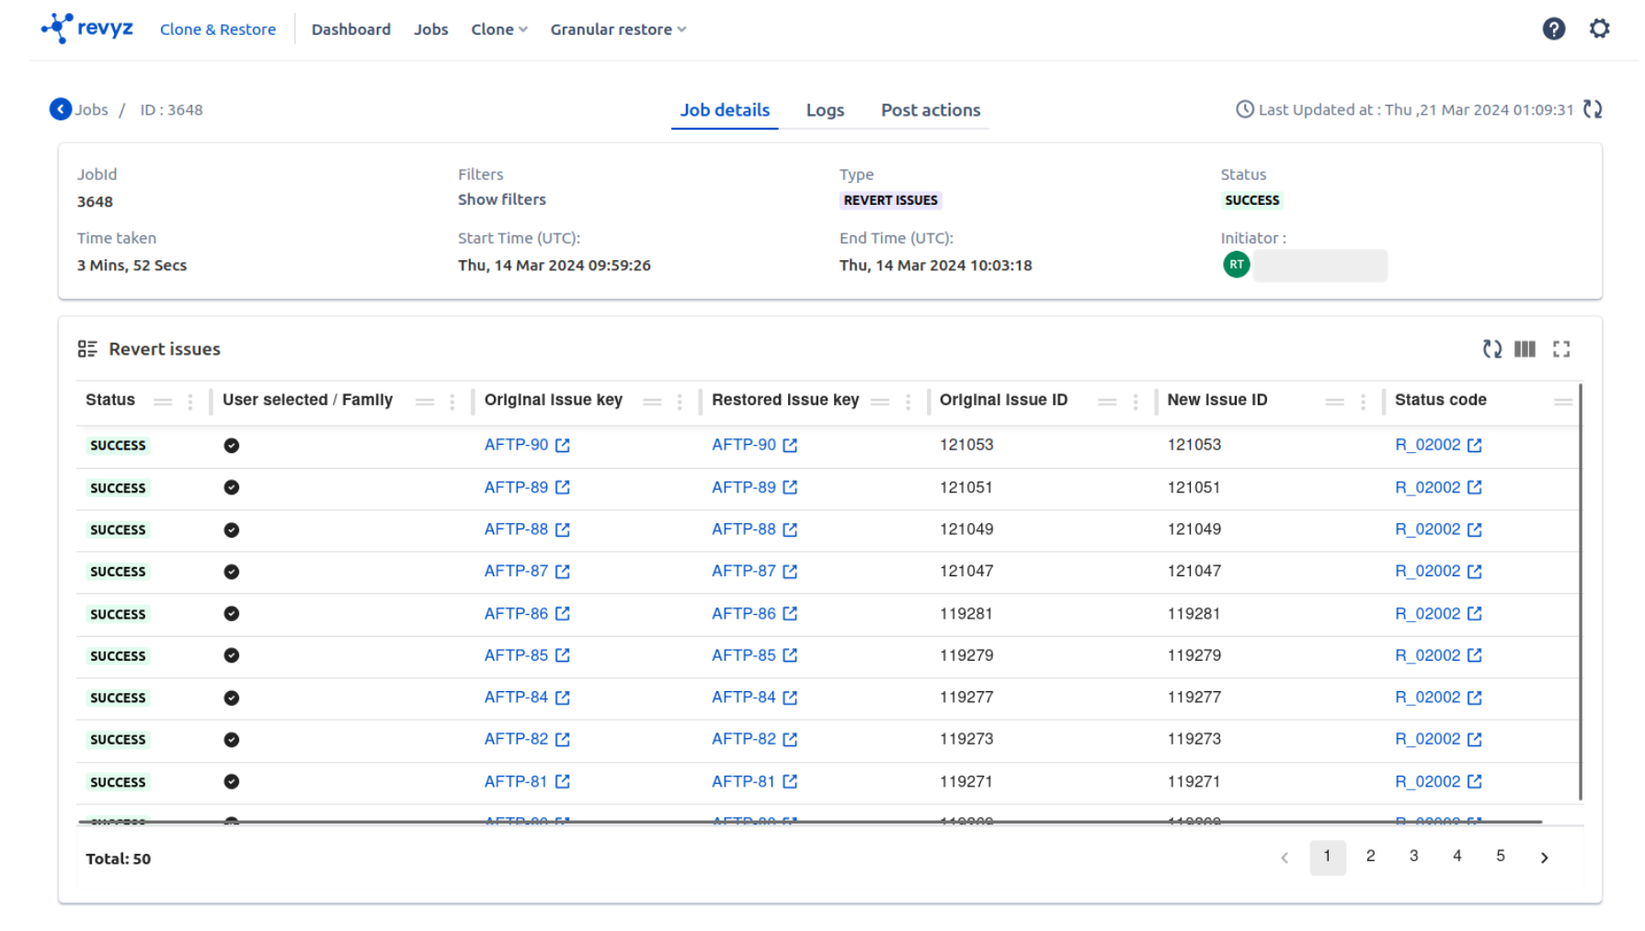Open the column chooser icon

(x=1525, y=349)
